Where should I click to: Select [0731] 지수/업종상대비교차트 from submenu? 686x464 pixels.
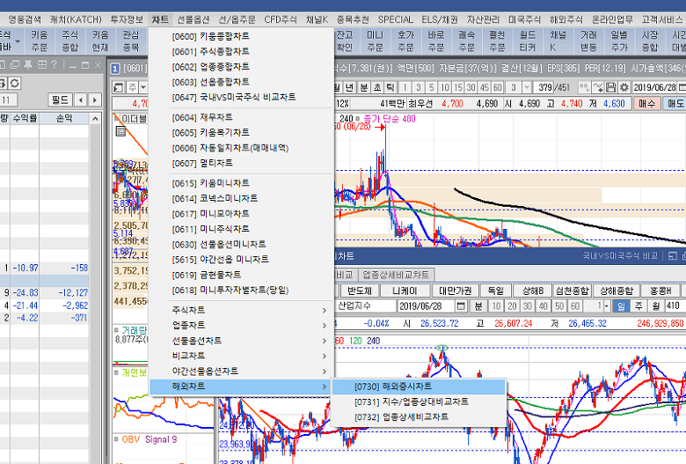(x=419, y=401)
